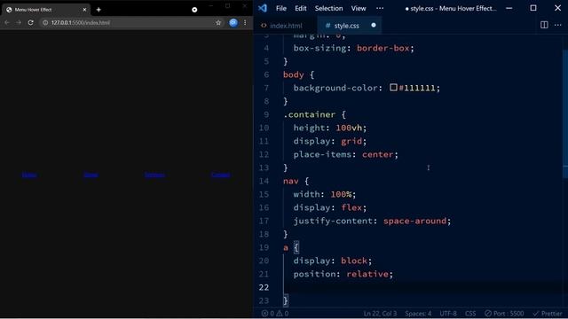Click the 'space-around' value on line 17
The image size is (568, 319).
414,221
